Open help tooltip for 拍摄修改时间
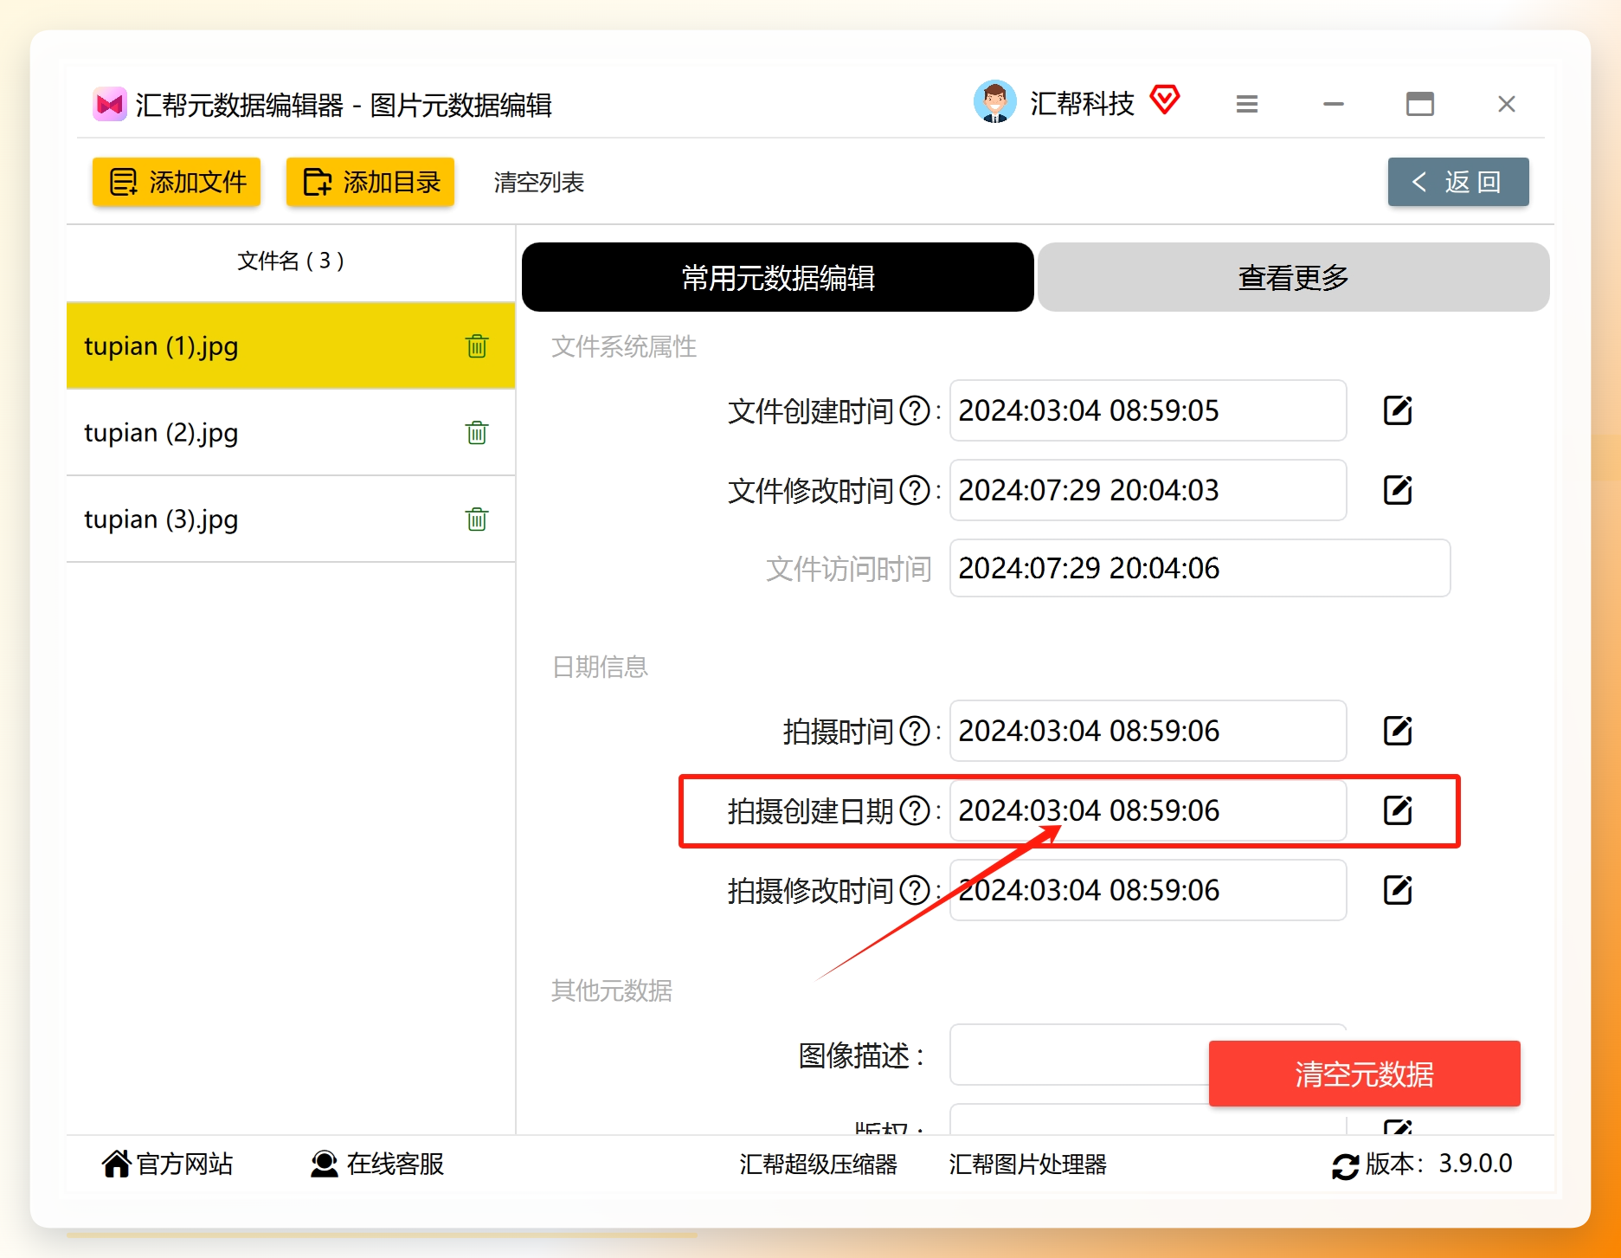This screenshot has width=1621, height=1258. pos(915,890)
